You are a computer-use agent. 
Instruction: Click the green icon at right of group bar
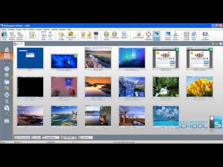click(x=213, y=44)
